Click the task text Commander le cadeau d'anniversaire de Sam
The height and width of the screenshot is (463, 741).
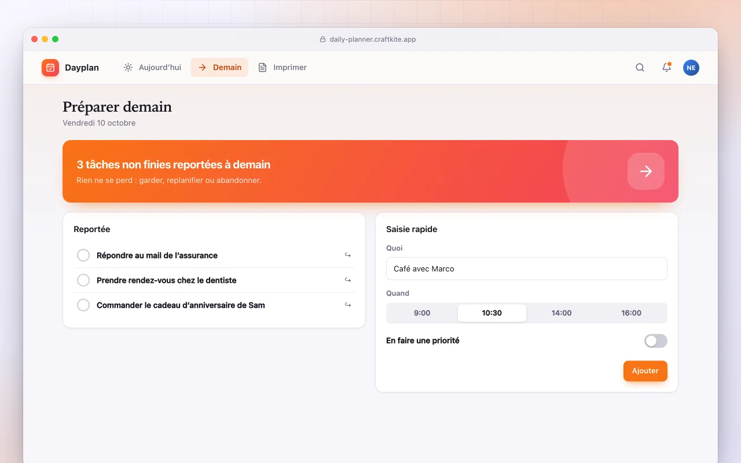(x=181, y=305)
